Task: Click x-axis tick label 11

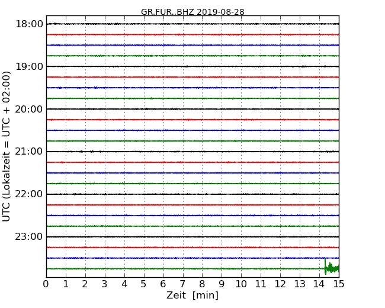Action: (x=261, y=284)
